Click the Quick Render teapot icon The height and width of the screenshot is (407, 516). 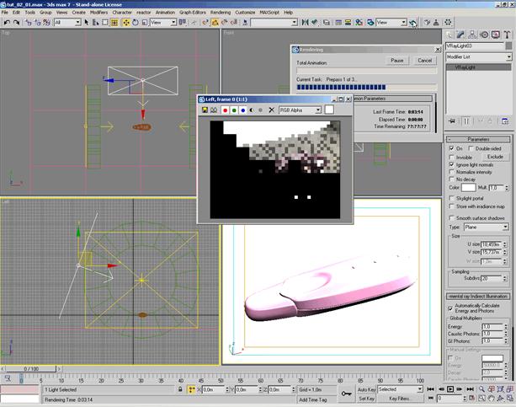412,23
